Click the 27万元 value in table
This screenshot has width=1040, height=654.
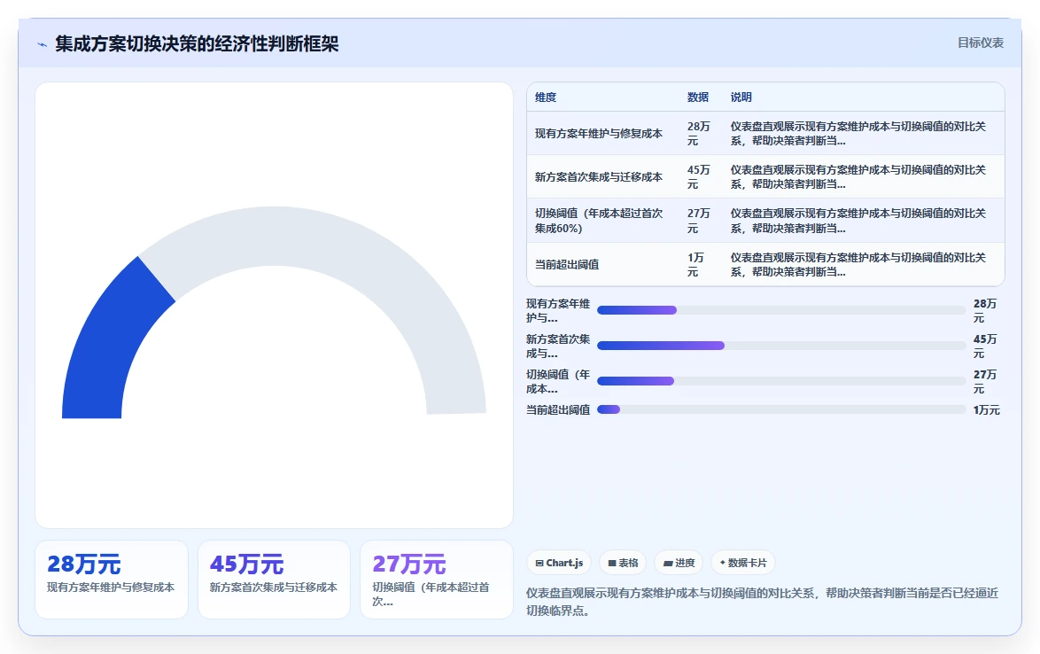(x=698, y=220)
